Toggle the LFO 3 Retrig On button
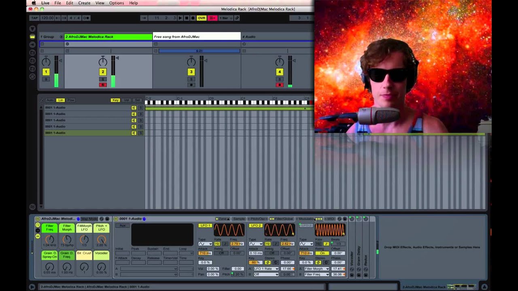 (x=322, y=253)
